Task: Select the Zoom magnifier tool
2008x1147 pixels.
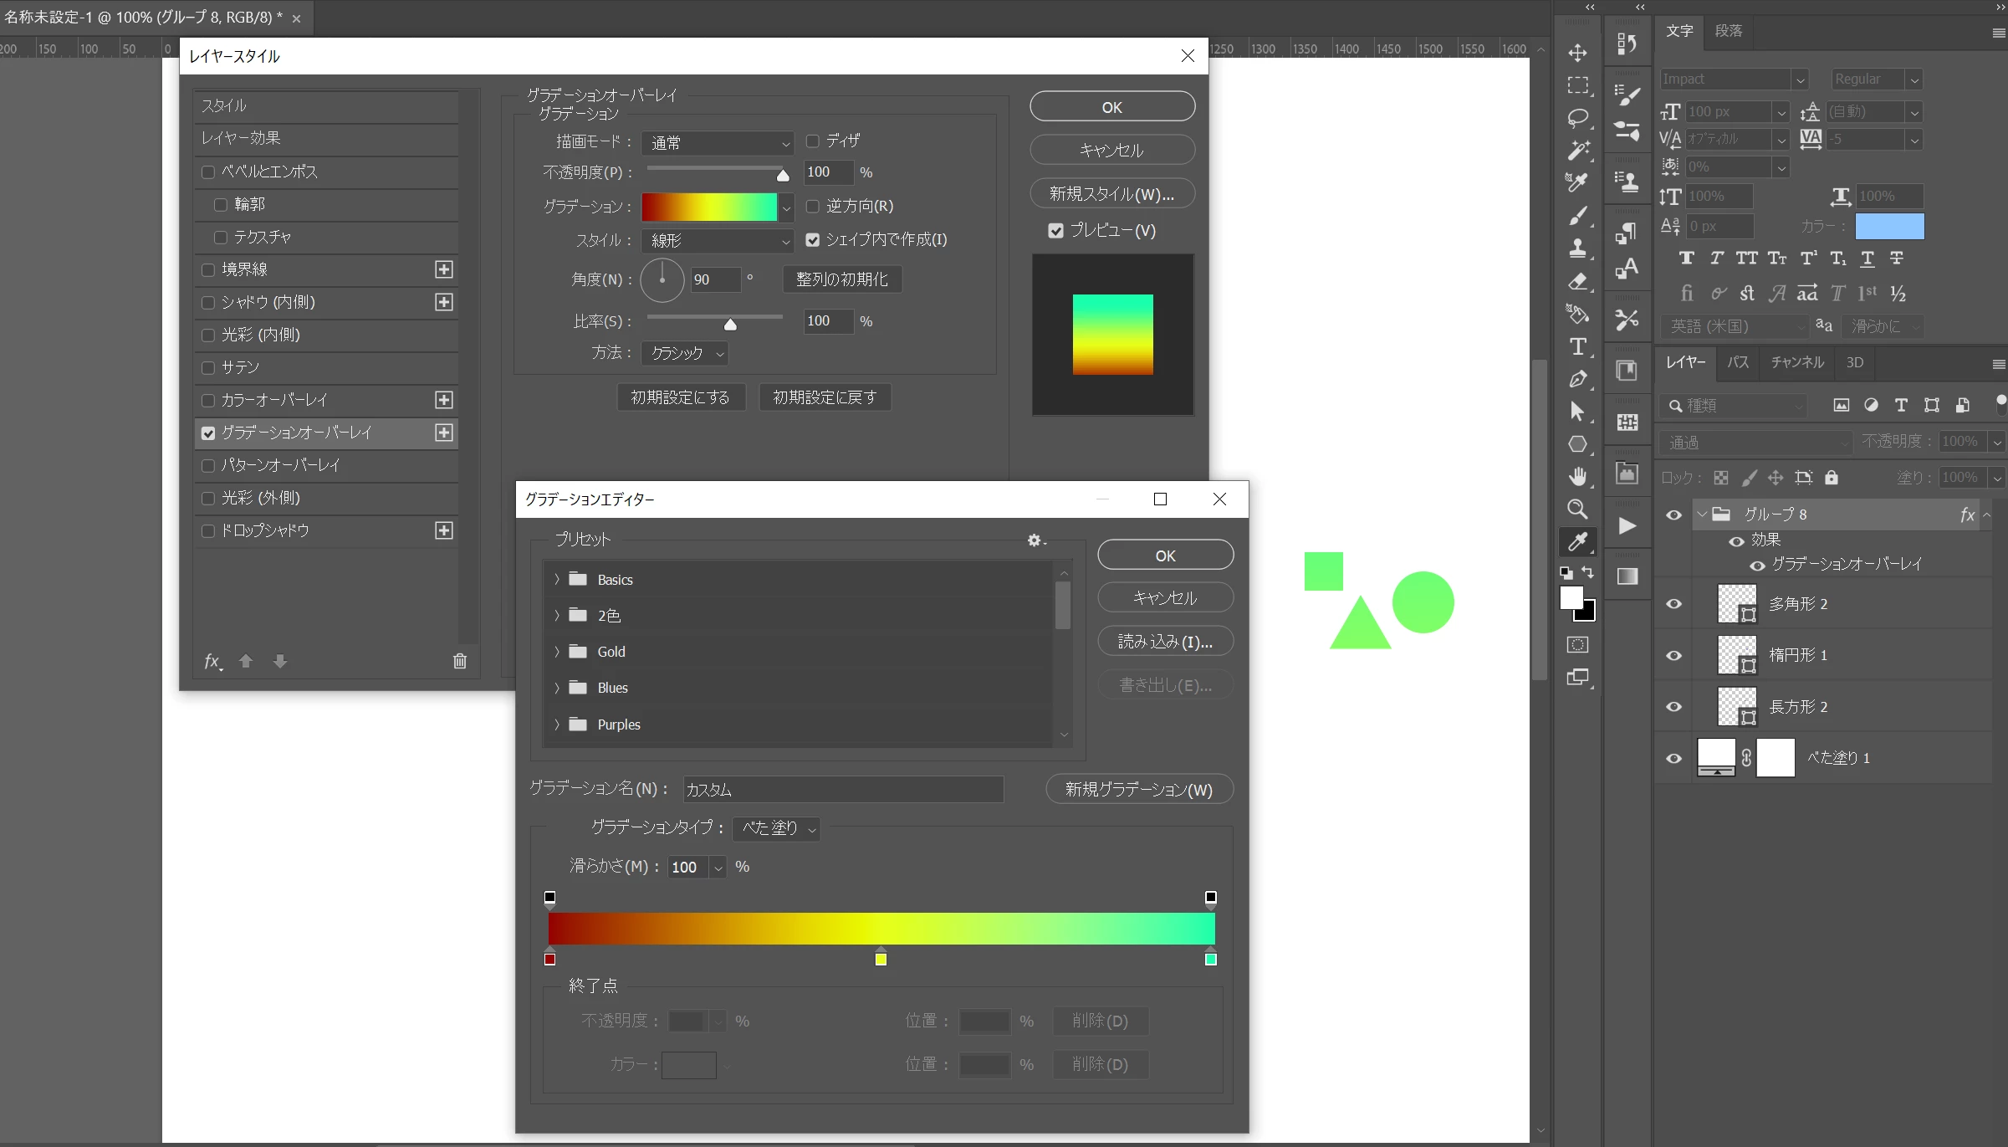Action: pyautogui.click(x=1577, y=509)
